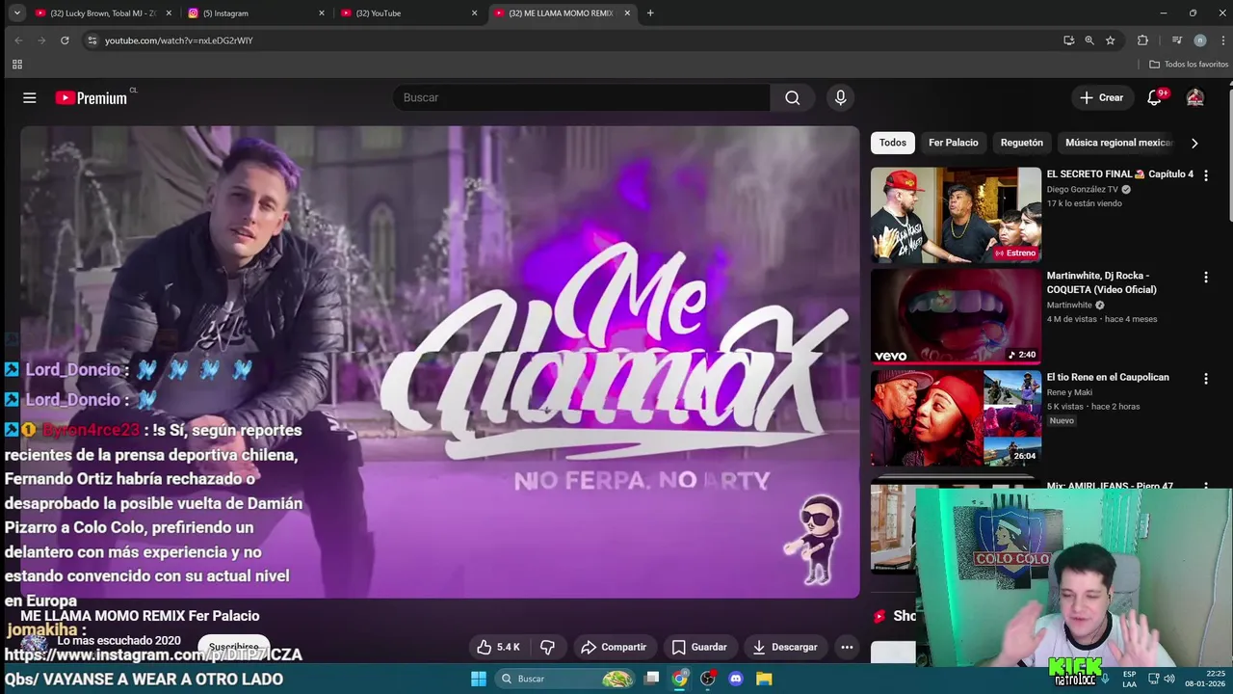1233x694 pixels.
Task: Click the Compartir button
Action: 613,647
